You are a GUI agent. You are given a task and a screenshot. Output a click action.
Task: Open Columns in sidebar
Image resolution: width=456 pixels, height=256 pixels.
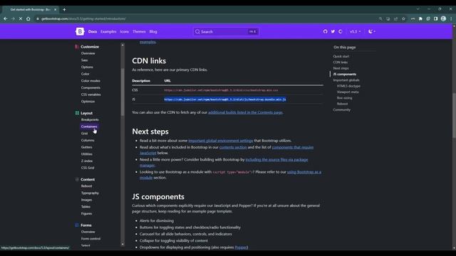click(88, 140)
